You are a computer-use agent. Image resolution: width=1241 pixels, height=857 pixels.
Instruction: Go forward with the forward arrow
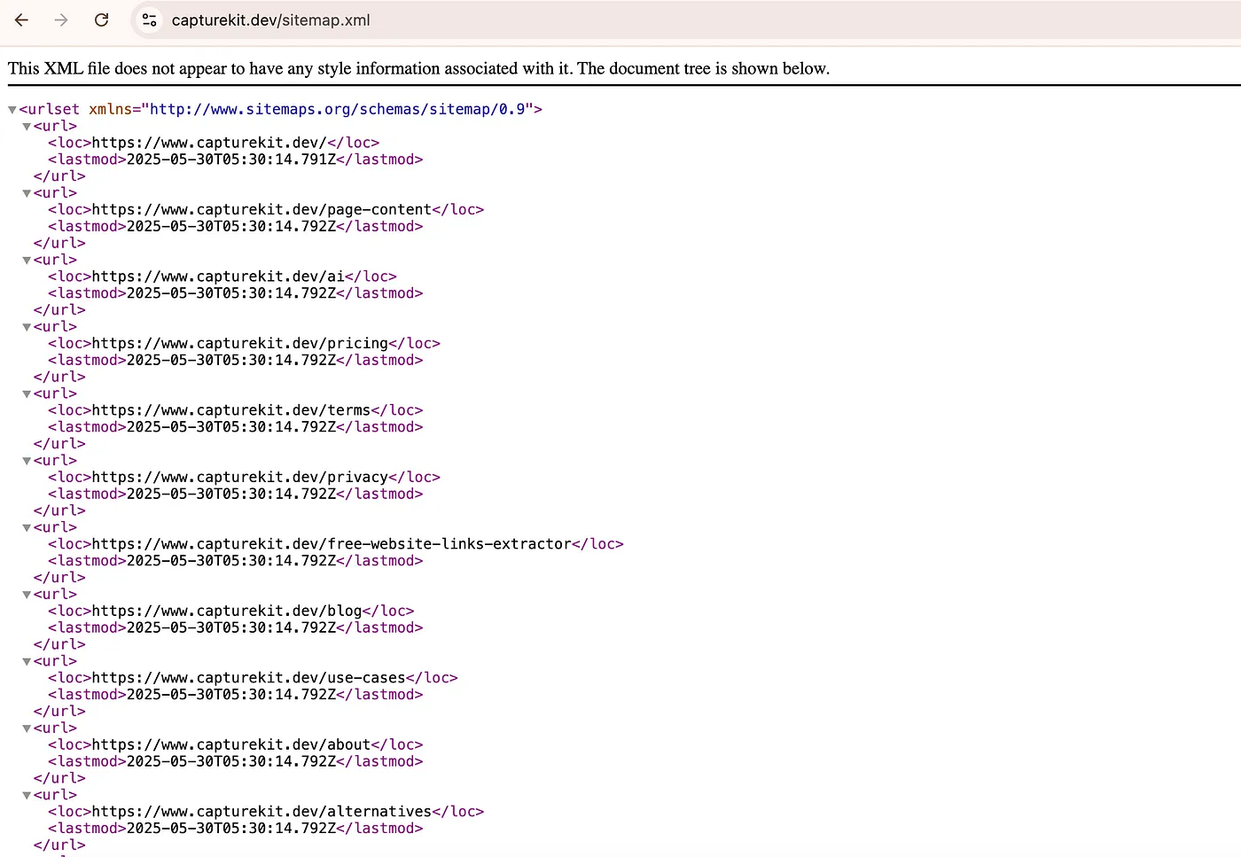61,19
